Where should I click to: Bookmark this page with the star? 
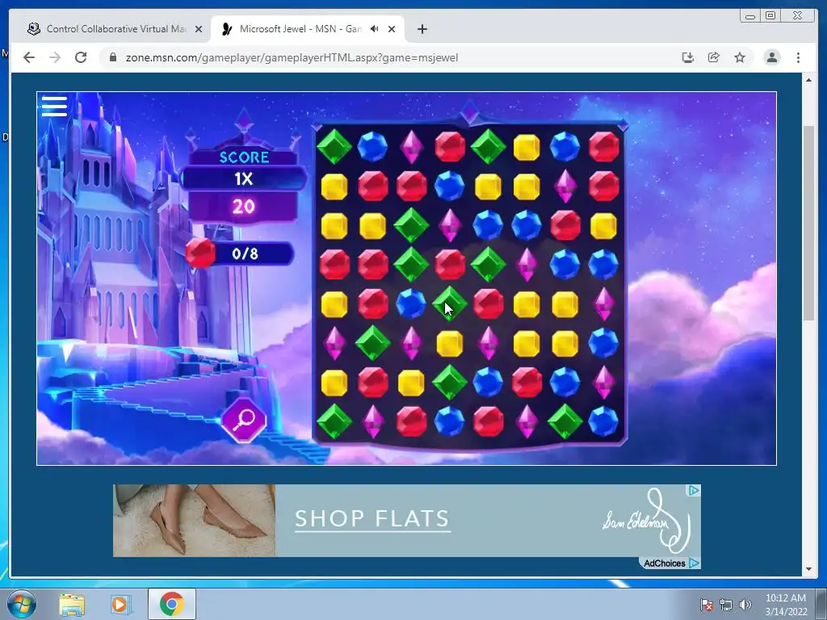click(740, 57)
